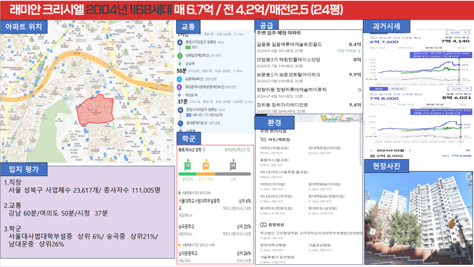The width and height of the screenshot is (474, 267).
Task: Click the shopping cart icon by 마트/백화점
Action: (x=263, y=140)
